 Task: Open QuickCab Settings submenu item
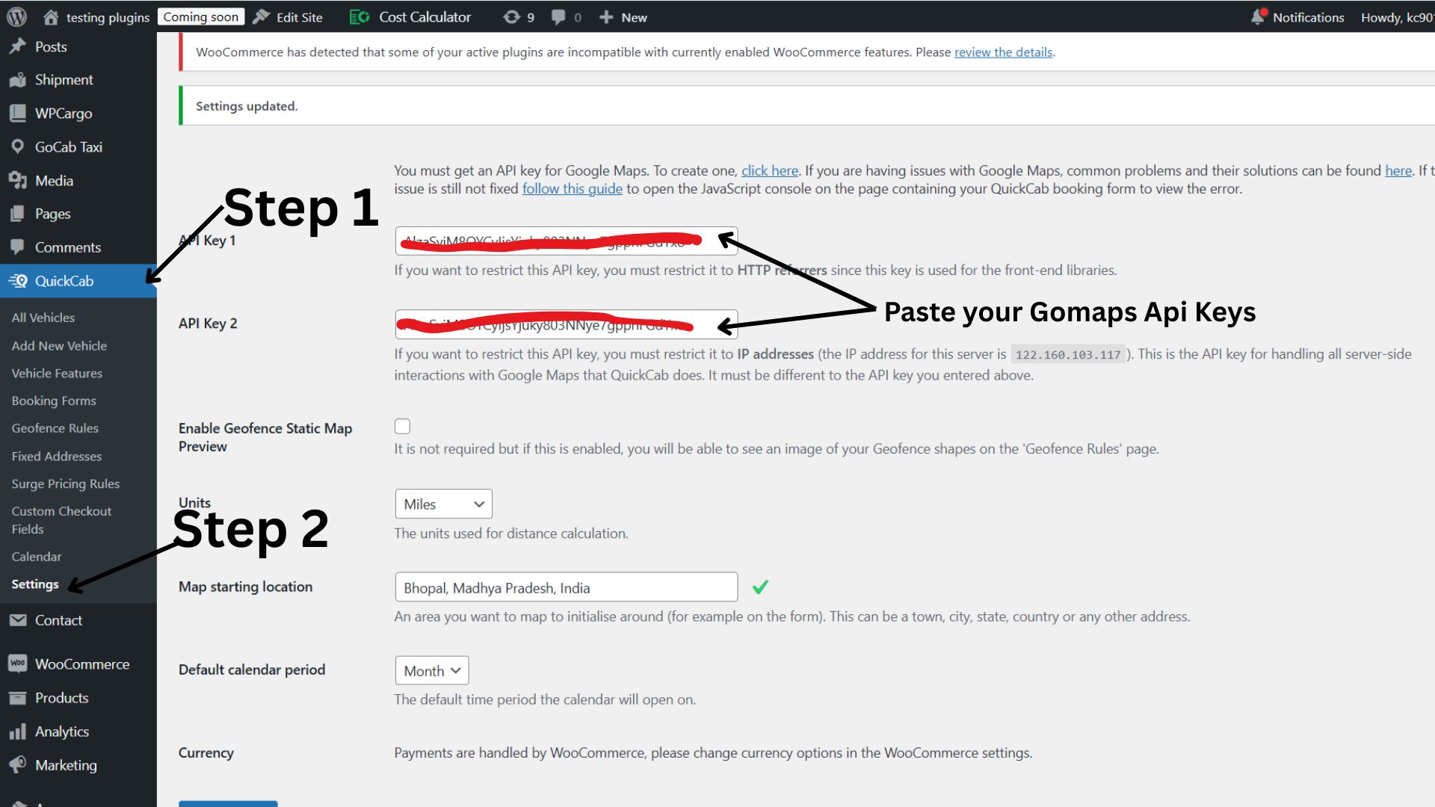pyautogui.click(x=35, y=584)
